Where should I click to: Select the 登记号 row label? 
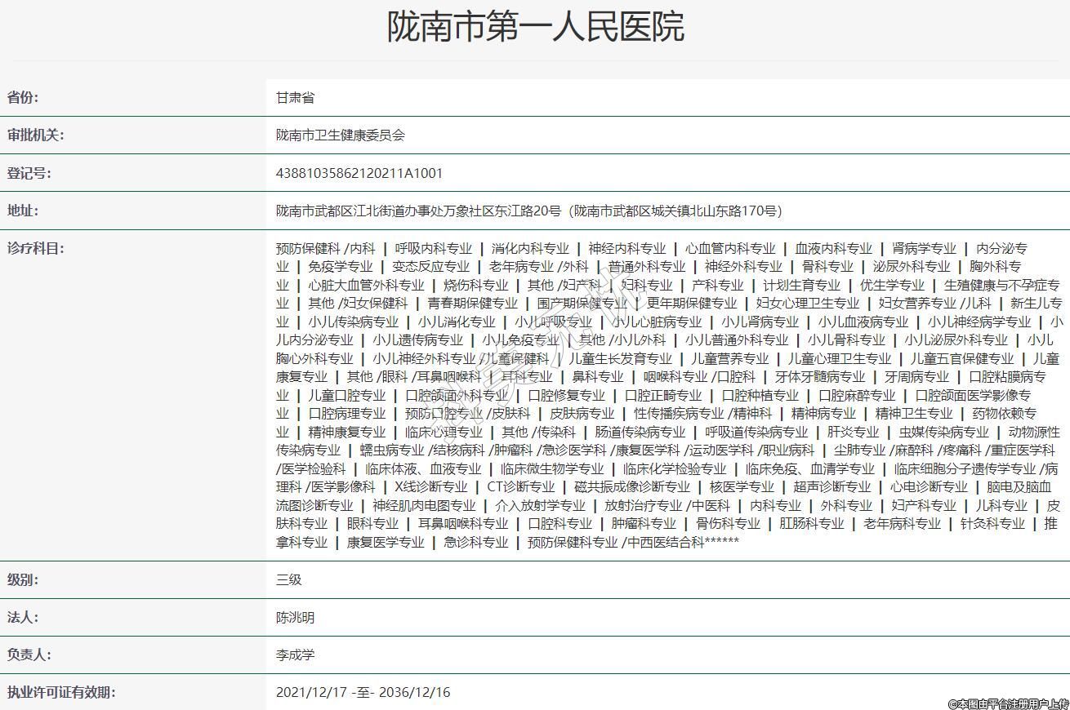tap(29, 173)
